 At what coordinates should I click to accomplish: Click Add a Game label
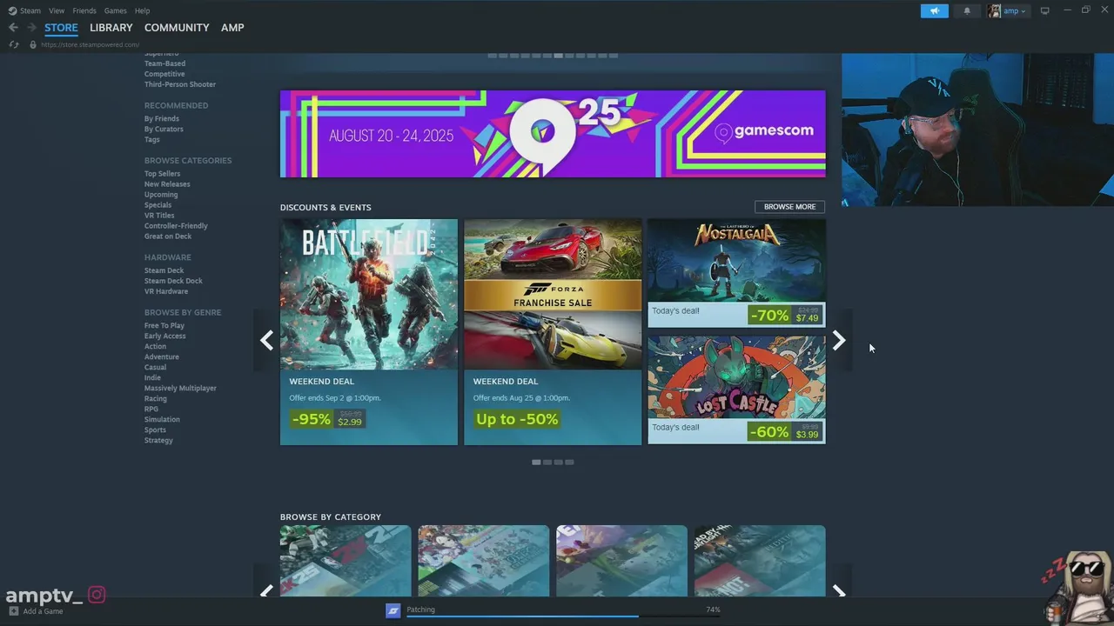pos(43,611)
